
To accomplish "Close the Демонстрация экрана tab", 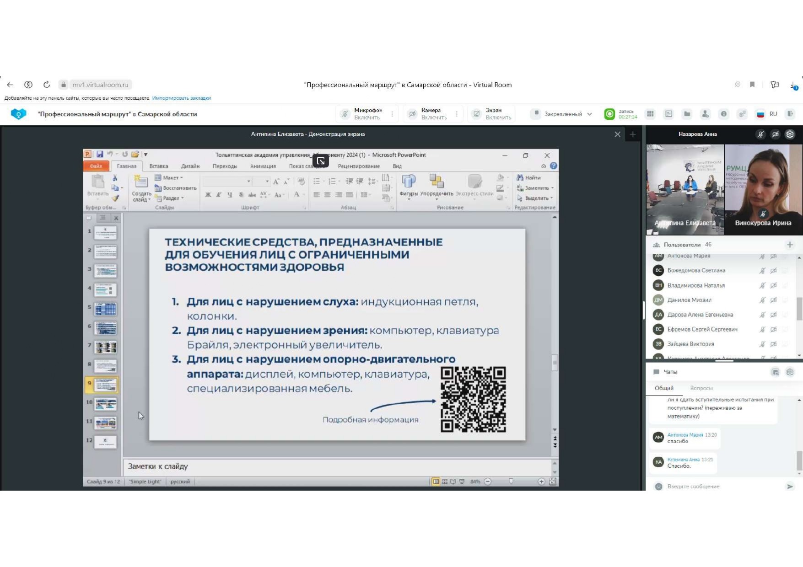I will (x=617, y=134).
